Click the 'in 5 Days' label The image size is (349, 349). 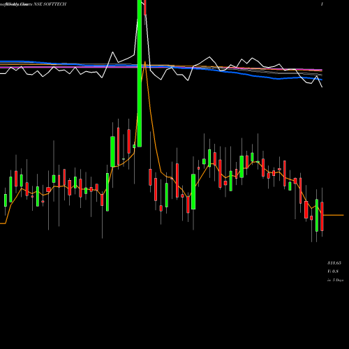pos(335,280)
